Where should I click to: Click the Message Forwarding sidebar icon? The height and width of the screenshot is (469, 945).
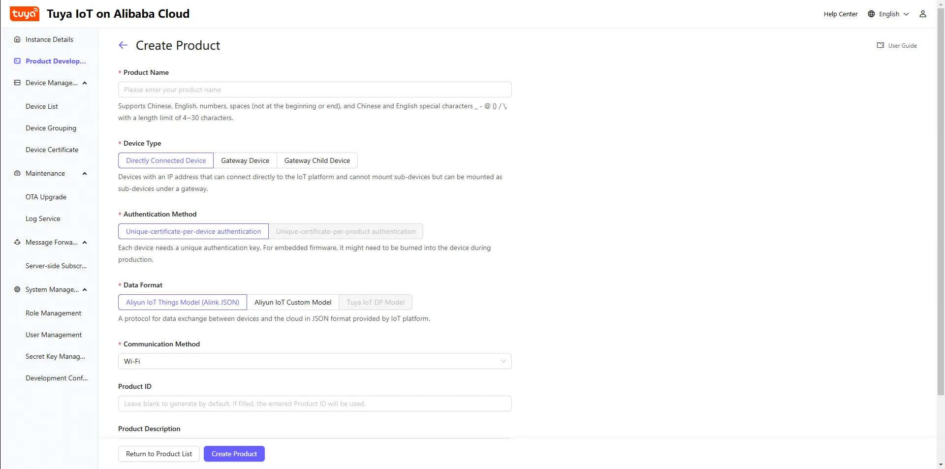click(x=17, y=242)
